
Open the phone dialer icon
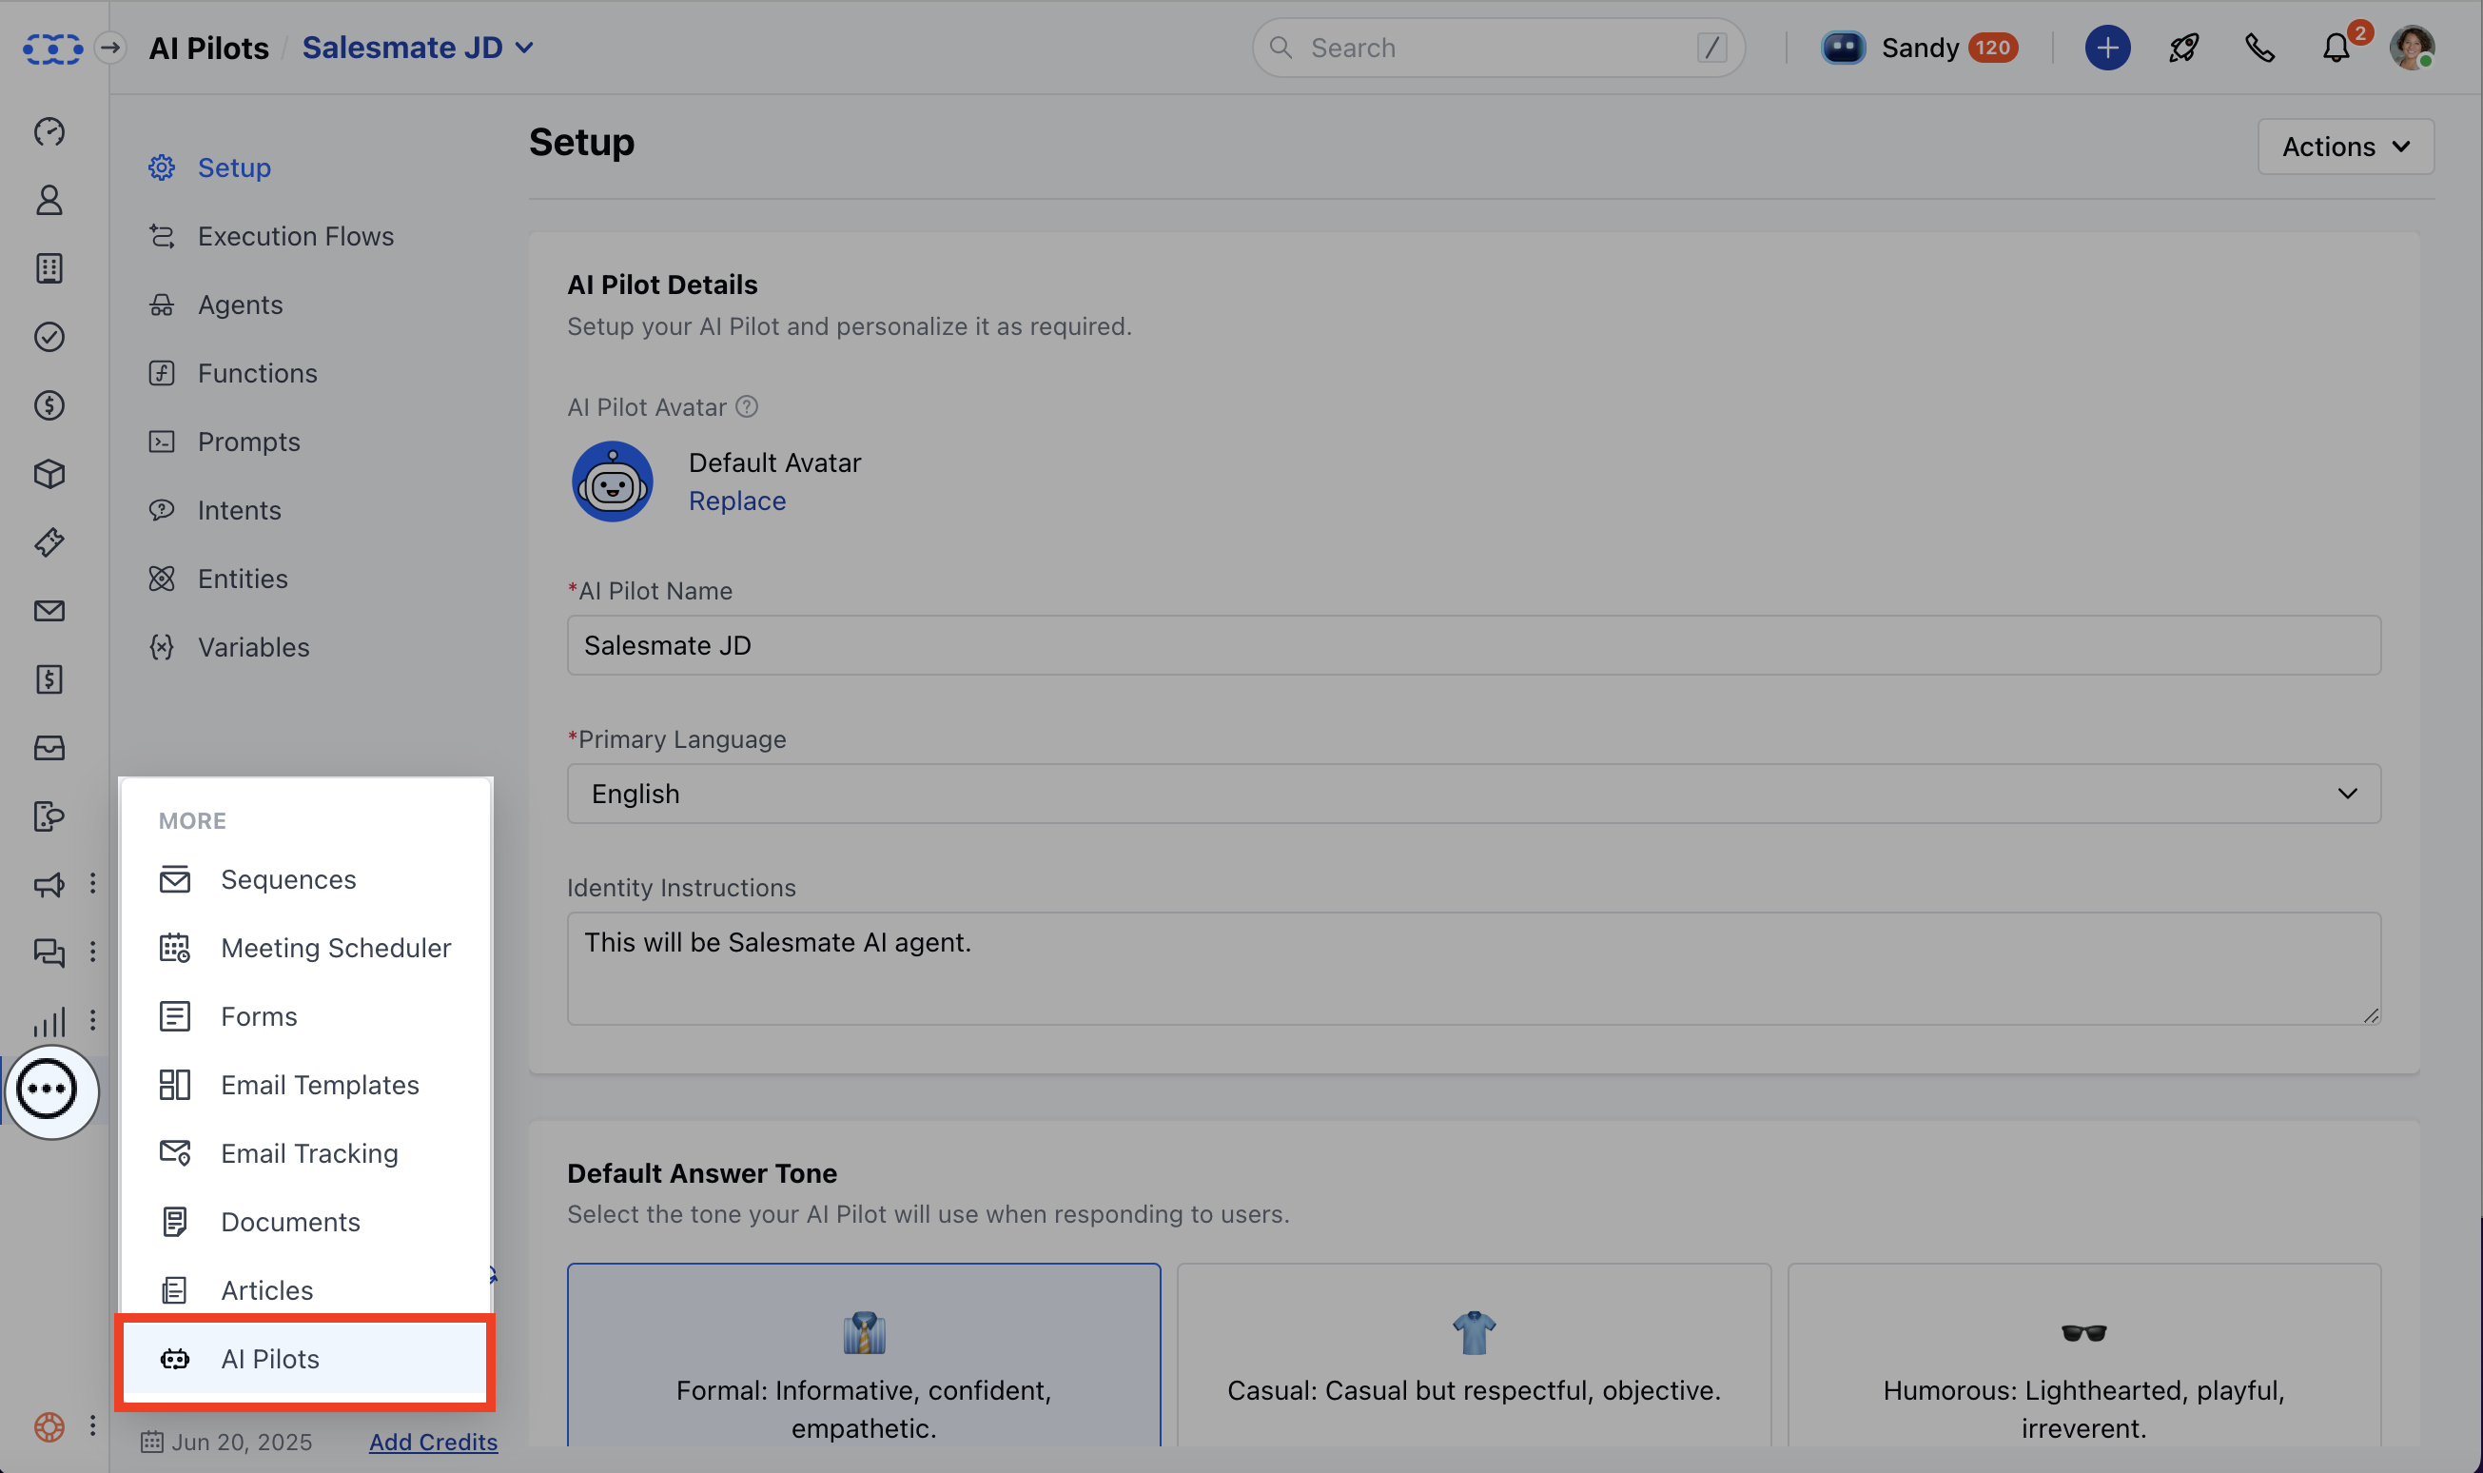(2259, 48)
